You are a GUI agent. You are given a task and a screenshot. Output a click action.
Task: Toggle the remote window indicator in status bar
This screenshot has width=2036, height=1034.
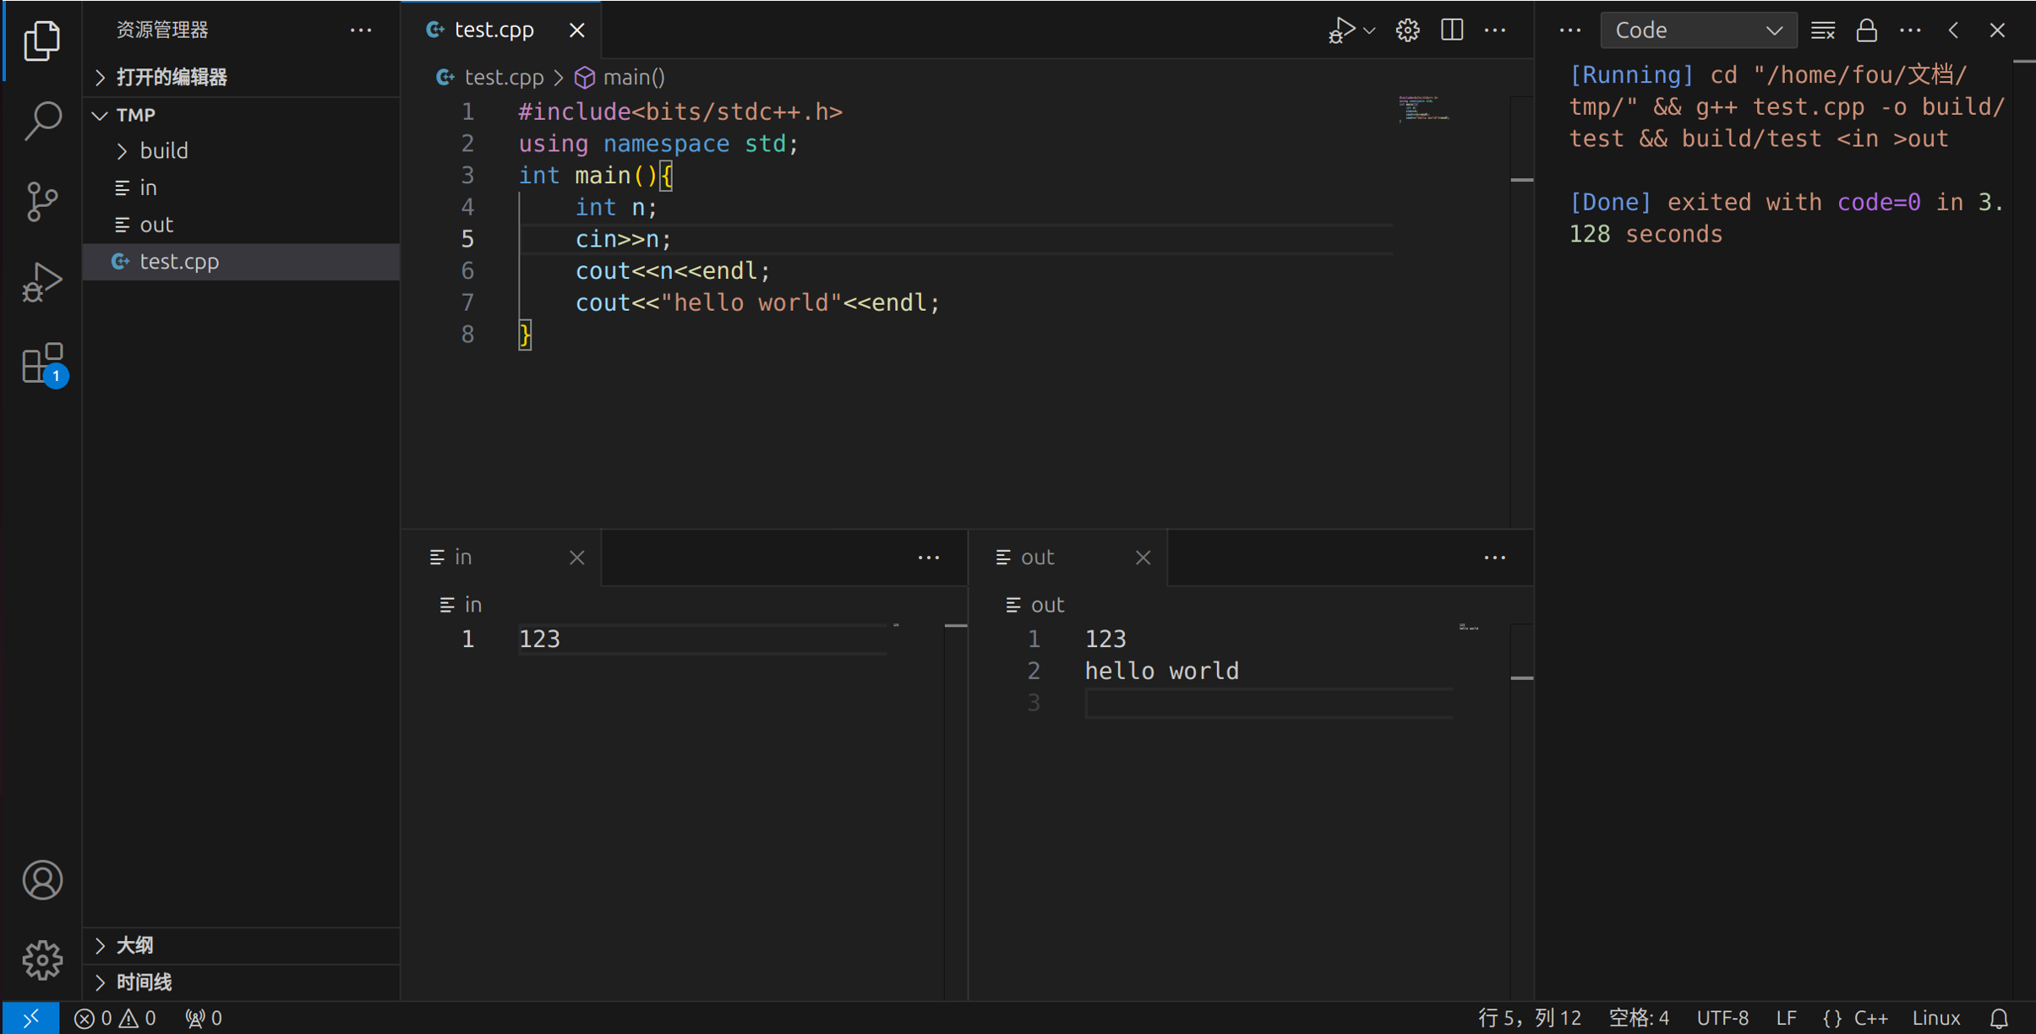[30, 1018]
